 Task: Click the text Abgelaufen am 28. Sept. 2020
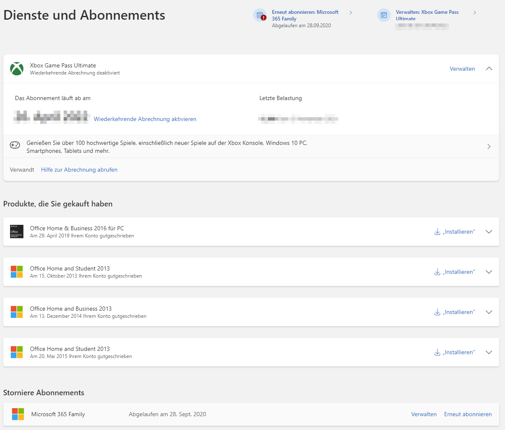(167, 414)
